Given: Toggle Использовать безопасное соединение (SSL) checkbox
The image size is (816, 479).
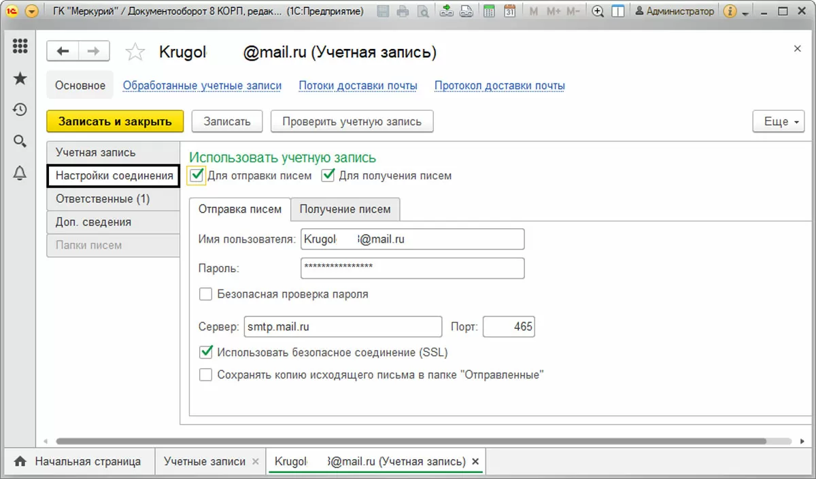Looking at the screenshot, I should click(x=205, y=352).
